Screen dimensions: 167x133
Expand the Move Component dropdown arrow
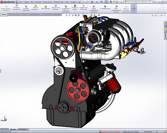click(56, 12)
